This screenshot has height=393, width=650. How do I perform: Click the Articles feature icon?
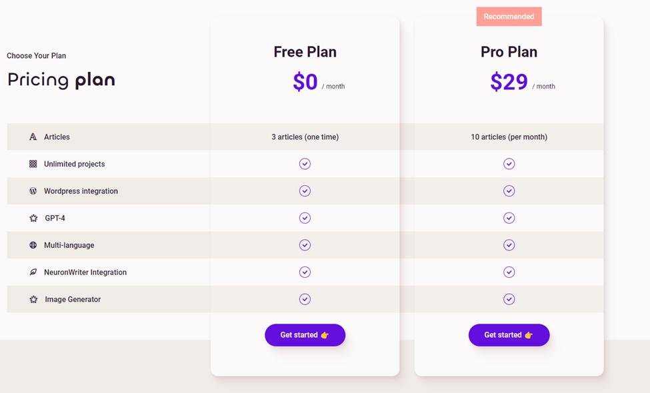click(33, 137)
